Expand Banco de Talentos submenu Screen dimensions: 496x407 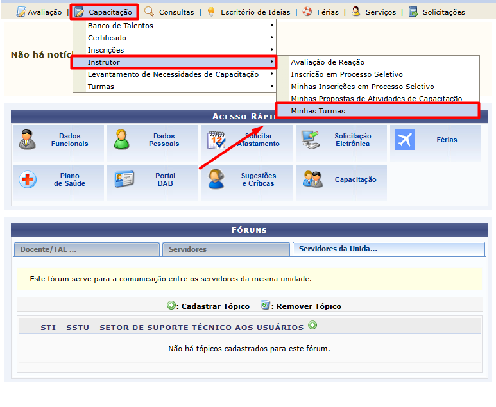point(175,26)
